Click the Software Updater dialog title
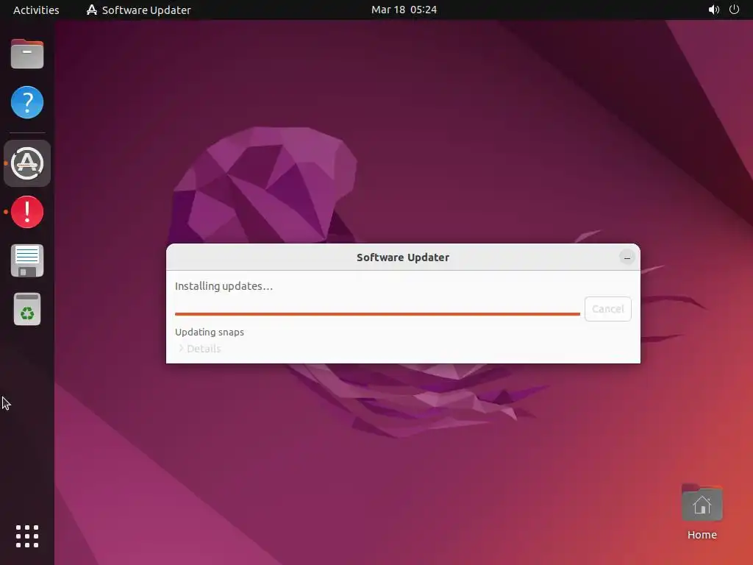The width and height of the screenshot is (753, 565). 403,257
